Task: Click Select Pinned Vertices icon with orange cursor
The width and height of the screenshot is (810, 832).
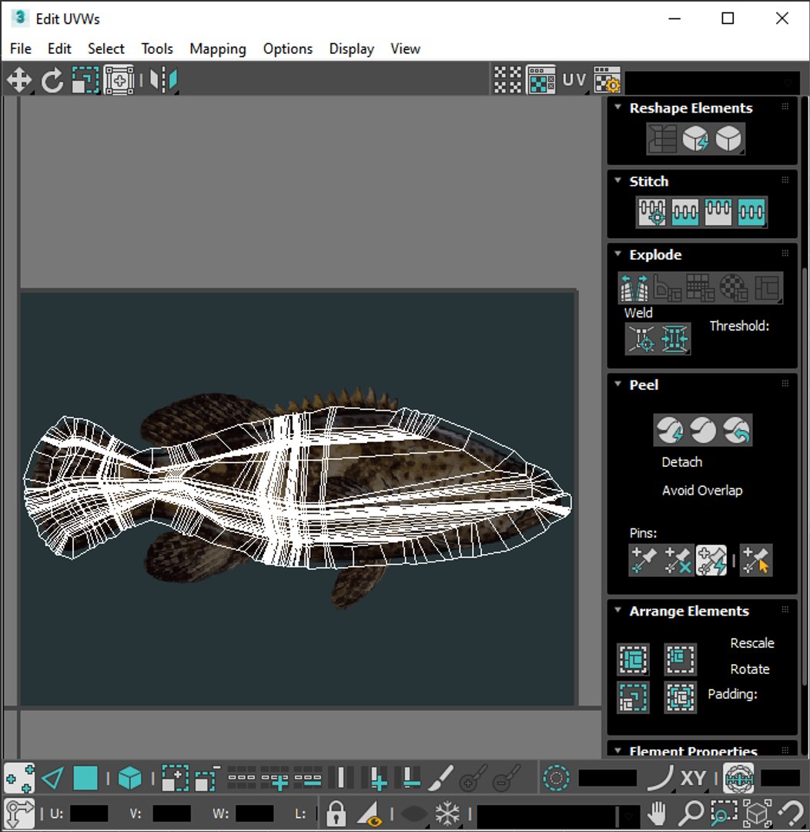Action: (x=756, y=560)
